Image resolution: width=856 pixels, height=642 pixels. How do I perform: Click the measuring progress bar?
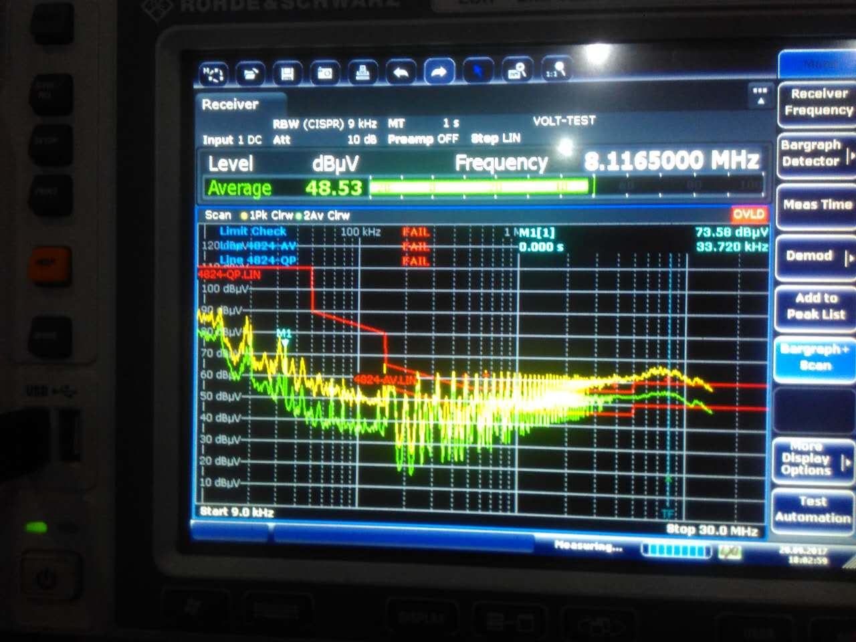(x=676, y=550)
